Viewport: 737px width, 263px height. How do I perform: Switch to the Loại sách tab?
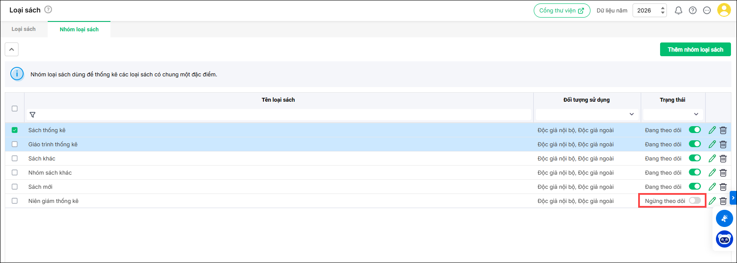[x=24, y=29]
